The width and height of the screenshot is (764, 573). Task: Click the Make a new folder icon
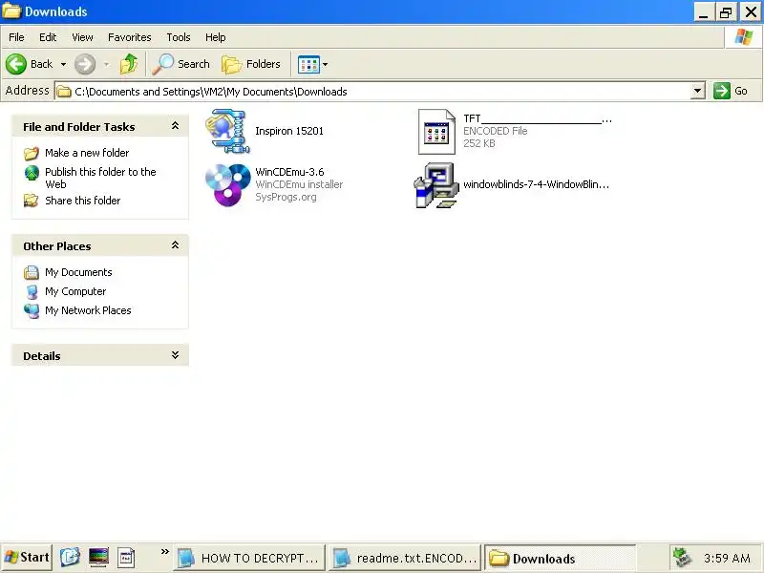pyautogui.click(x=32, y=153)
